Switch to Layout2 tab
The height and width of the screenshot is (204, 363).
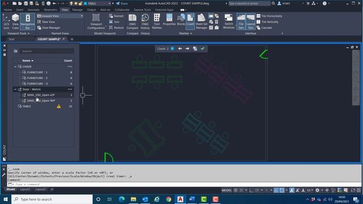point(40,189)
